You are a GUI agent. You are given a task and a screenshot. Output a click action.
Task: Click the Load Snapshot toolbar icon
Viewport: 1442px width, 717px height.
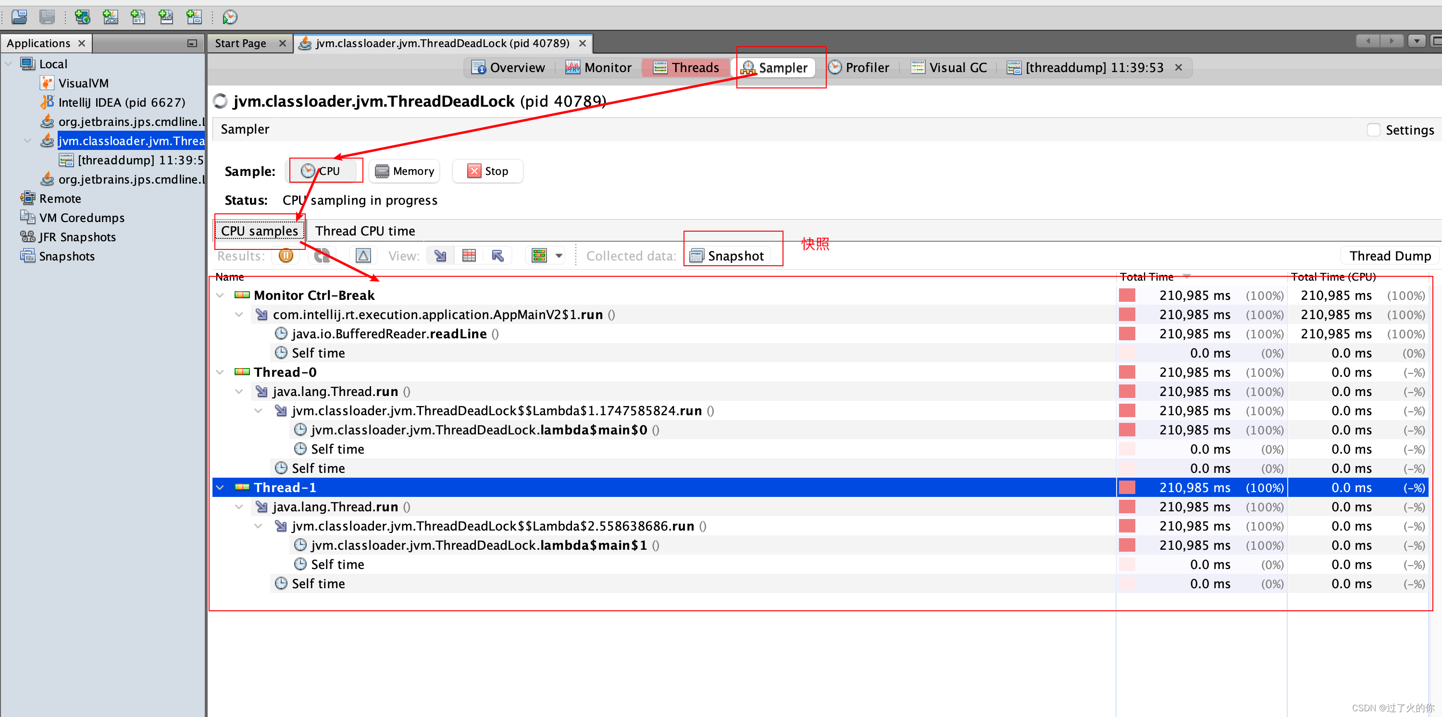click(x=19, y=17)
